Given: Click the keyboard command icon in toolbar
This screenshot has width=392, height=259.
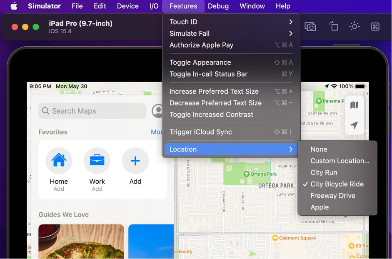Looking at the screenshot, I should tap(375, 27).
